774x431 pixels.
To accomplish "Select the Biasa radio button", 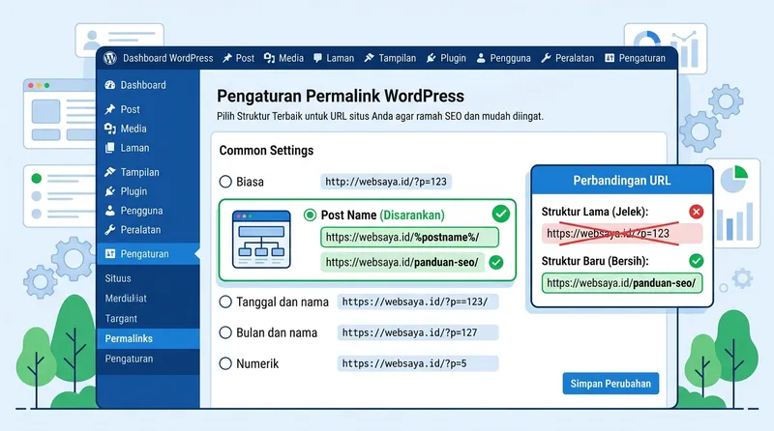I will 225,182.
